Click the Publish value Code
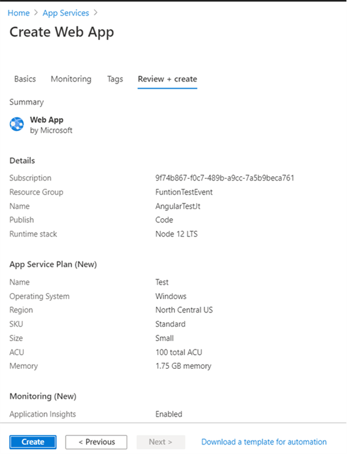This screenshot has height=454, width=347. (x=164, y=220)
